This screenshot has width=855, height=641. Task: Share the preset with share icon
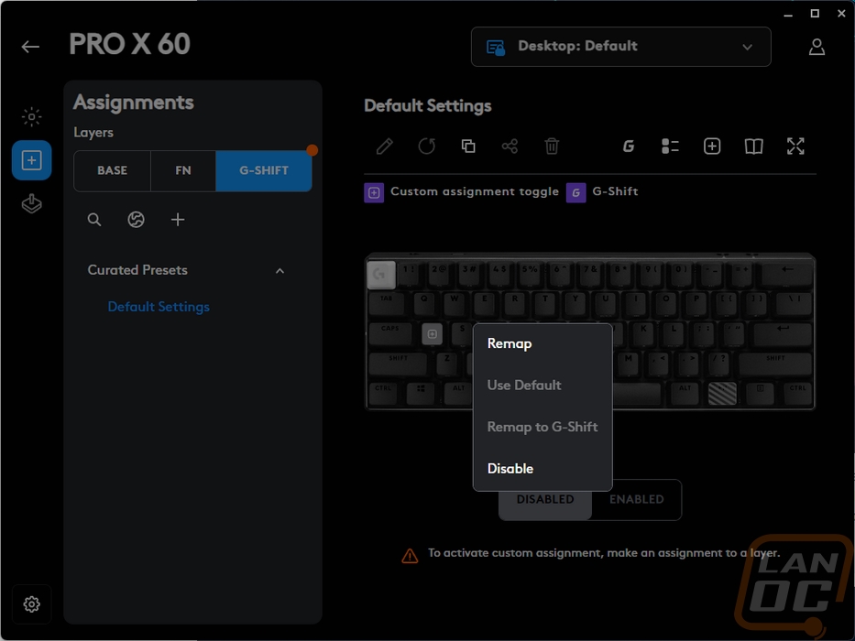point(510,147)
